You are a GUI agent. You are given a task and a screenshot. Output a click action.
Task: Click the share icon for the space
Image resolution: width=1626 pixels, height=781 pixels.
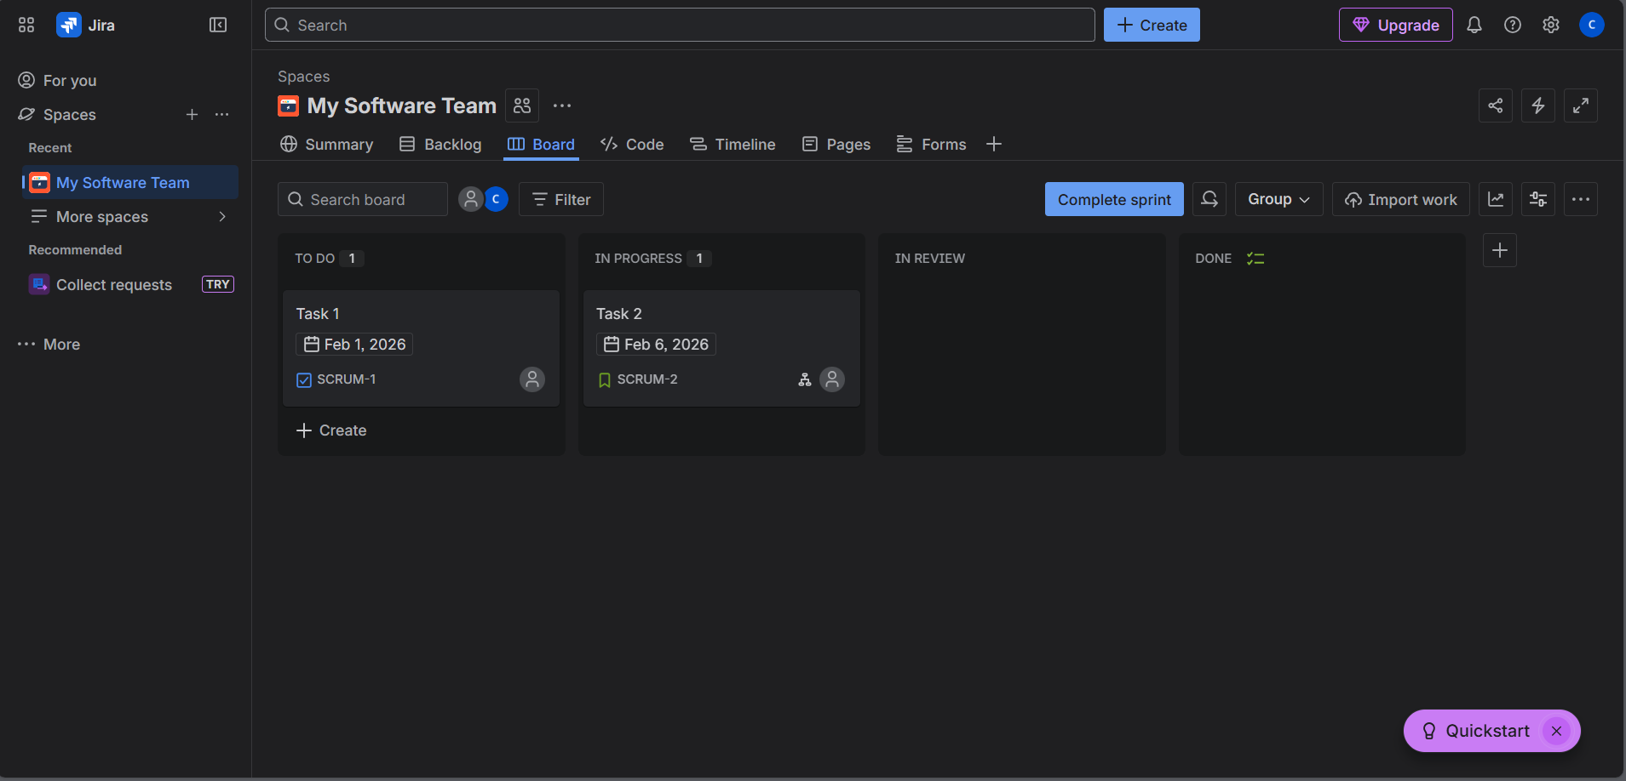(1495, 105)
